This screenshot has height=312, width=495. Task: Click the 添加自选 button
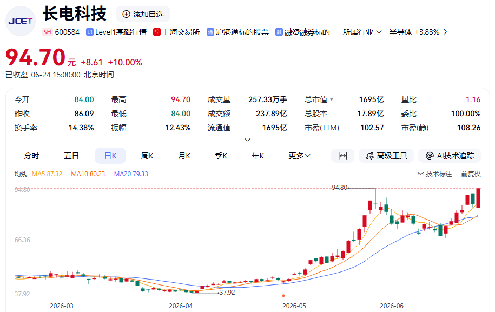tap(143, 14)
